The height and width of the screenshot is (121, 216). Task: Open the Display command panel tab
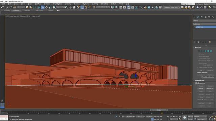click(209, 17)
